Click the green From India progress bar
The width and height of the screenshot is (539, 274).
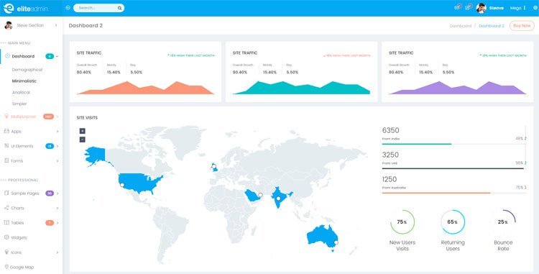tap(417, 144)
